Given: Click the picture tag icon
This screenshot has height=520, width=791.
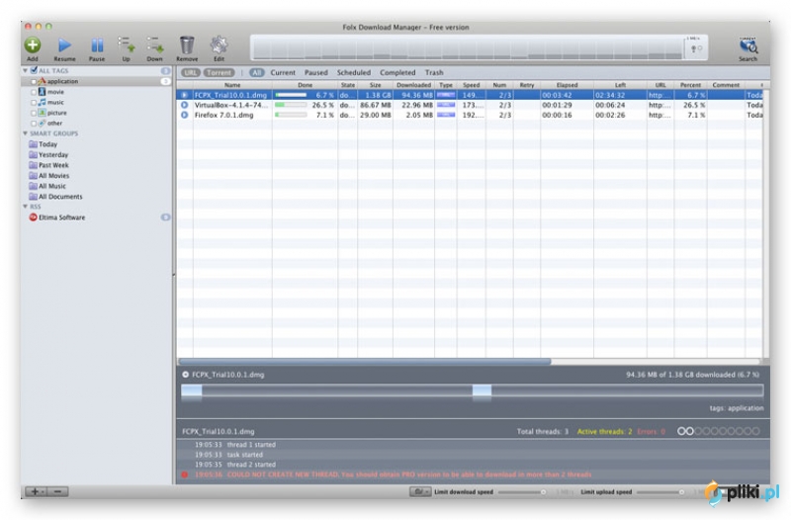Looking at the screenshot, I should coord(42,113).
